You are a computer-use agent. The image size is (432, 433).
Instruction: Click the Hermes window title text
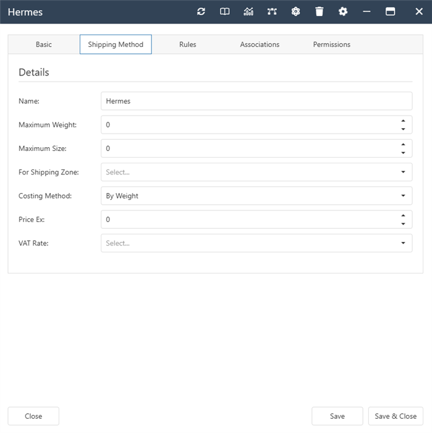coord(25,12)
